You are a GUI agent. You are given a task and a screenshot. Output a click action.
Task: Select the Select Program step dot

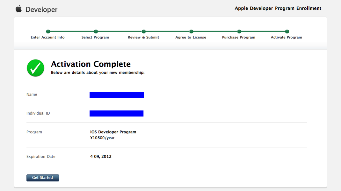click(96, 32)
